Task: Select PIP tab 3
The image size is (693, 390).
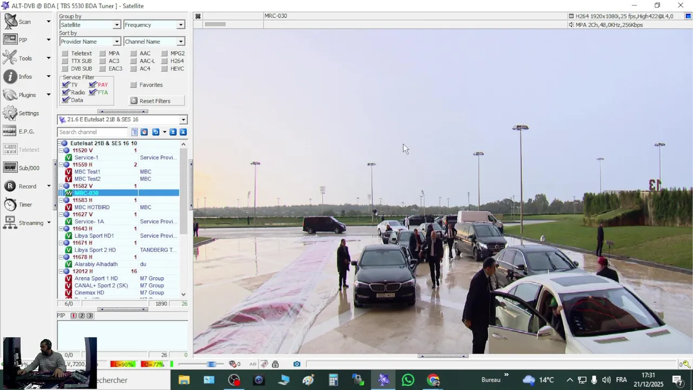Action: [90, 316]
